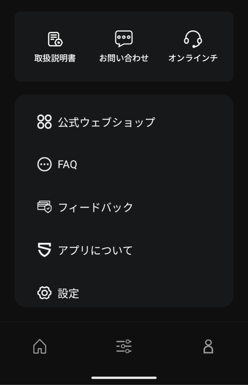Start オンラインチ online chat support
The width and height of the screenshot is (248, 385).
193,58
